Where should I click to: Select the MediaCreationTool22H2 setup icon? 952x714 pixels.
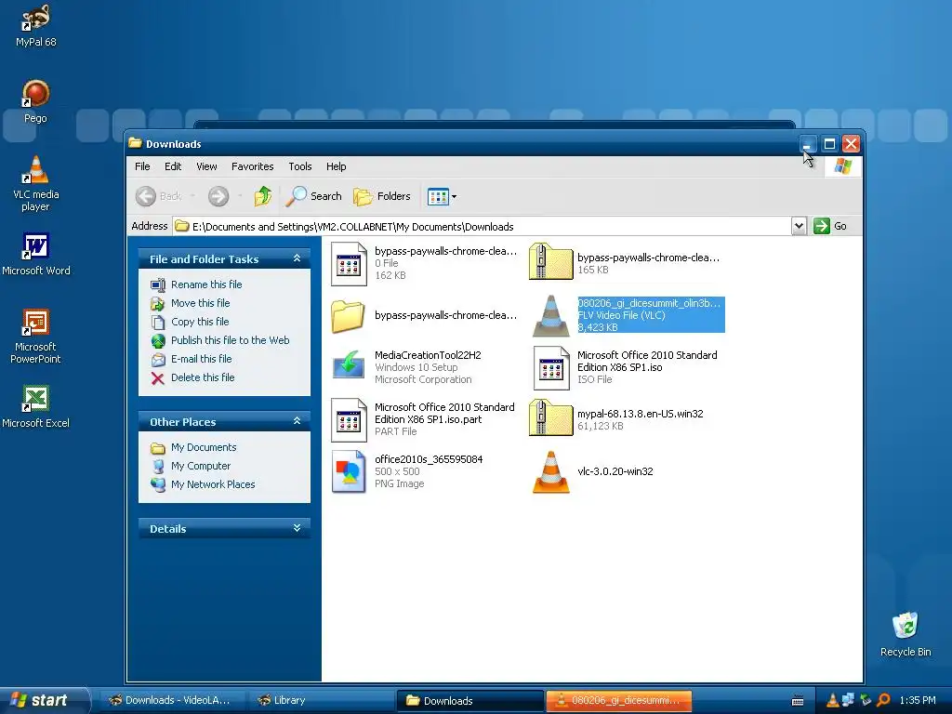coord(349,366)
